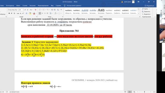The image size is (165, 93).
Task: Open paragraph shading fill icon
Action: [x=55, y=13]
